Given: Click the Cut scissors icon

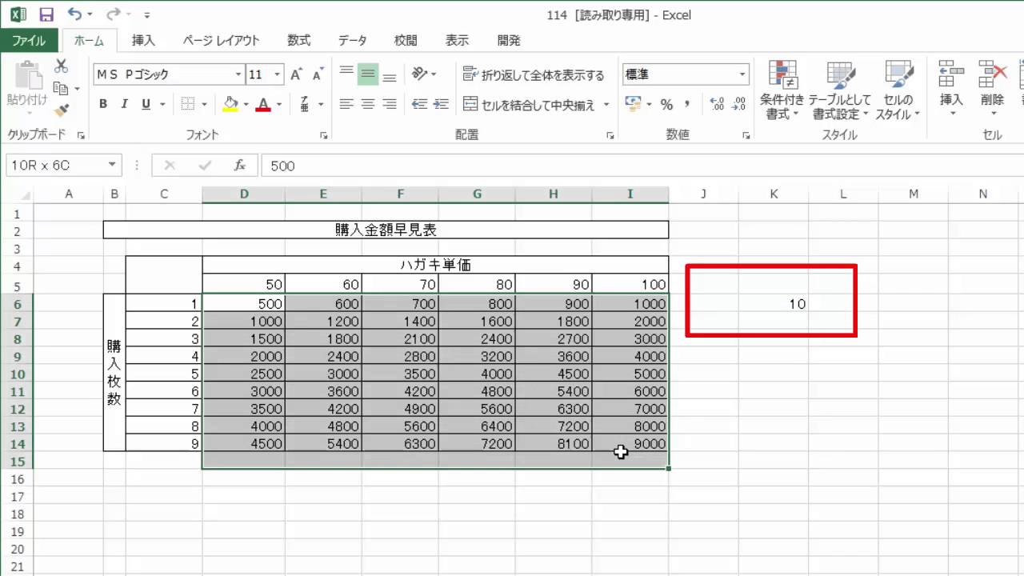Looking at the screenshot, I should [x=62, y=66].
